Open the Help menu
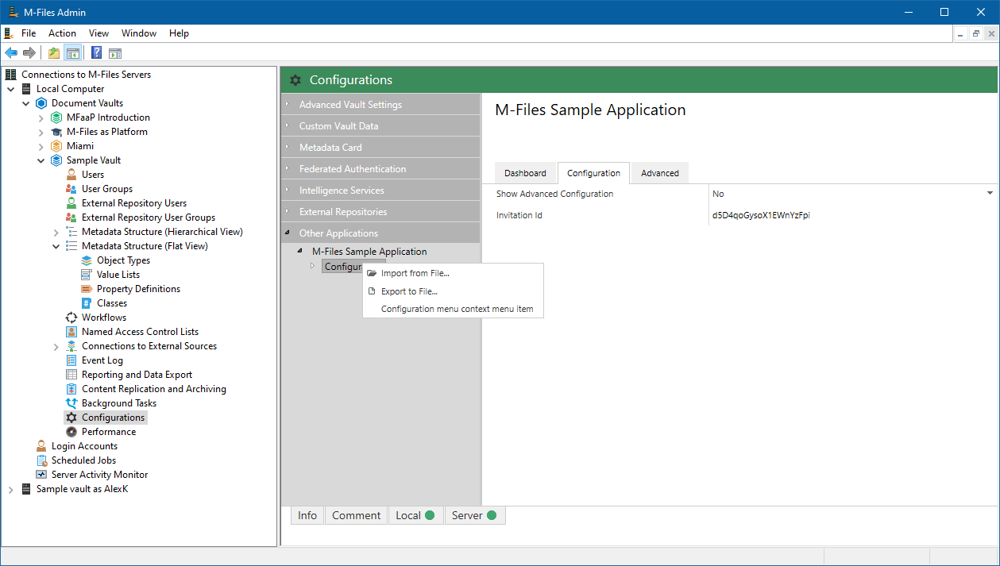The image size is (1000, 566). (180, 33)
